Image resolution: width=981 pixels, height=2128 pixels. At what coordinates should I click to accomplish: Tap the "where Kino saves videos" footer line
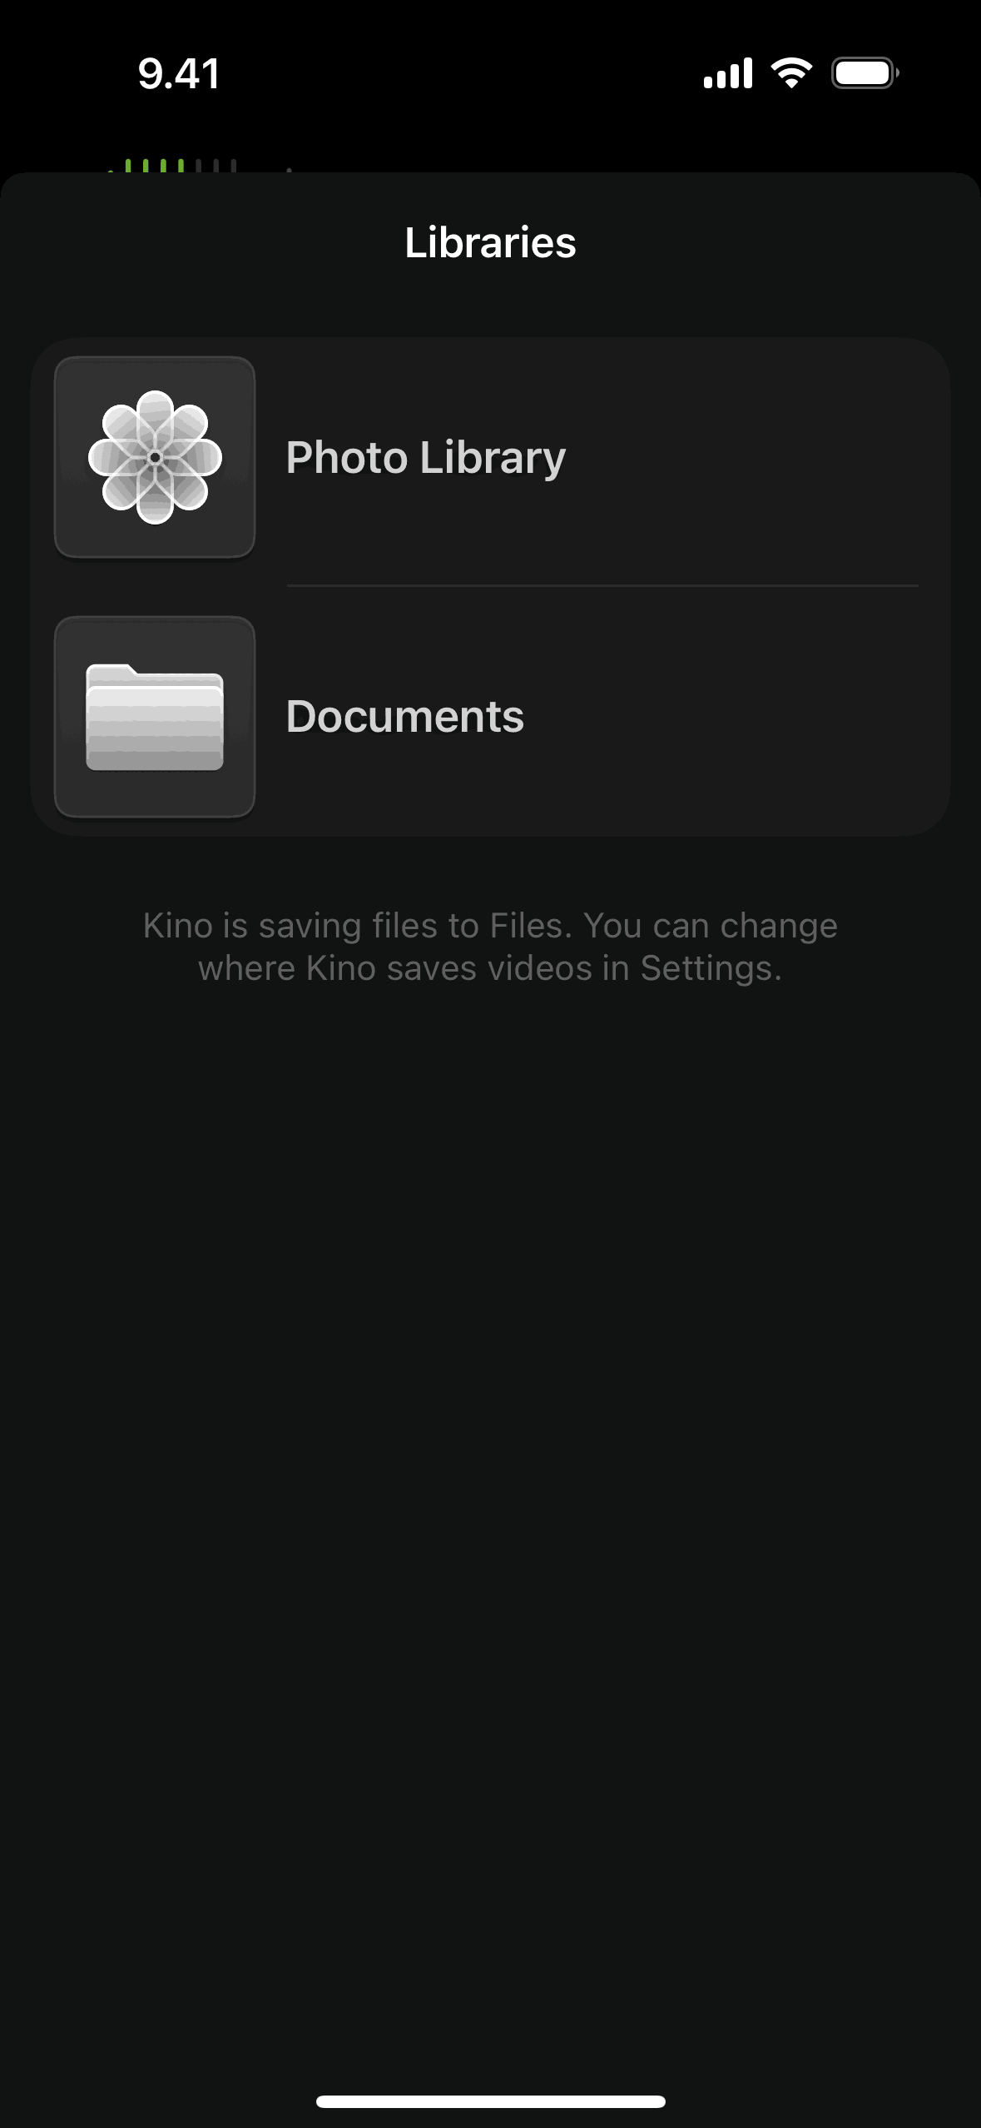point(491,968)
